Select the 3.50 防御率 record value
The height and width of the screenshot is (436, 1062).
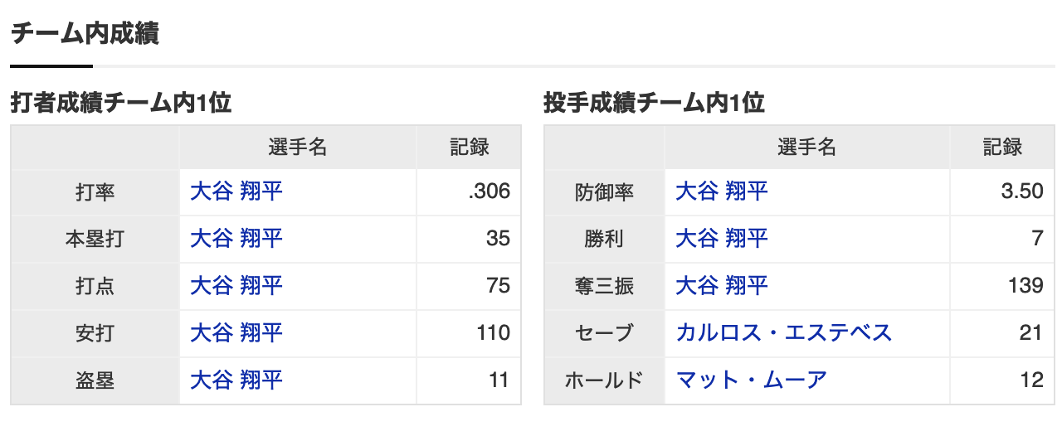(x=1022, y=192)
